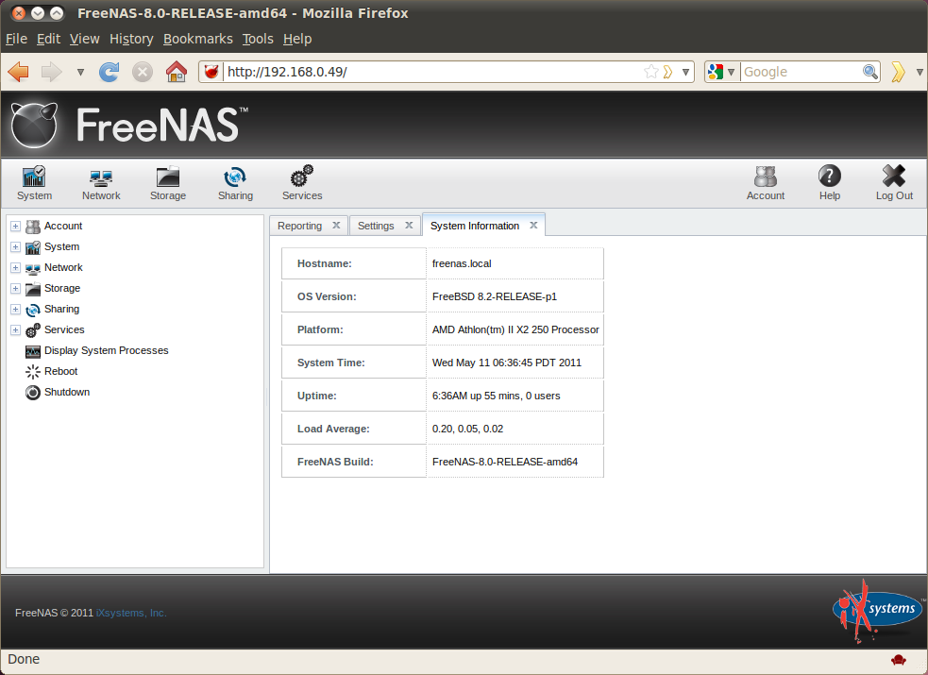928x675 pixels.
Task: Expand the Account tree node
Action: [x=15, y=226]
